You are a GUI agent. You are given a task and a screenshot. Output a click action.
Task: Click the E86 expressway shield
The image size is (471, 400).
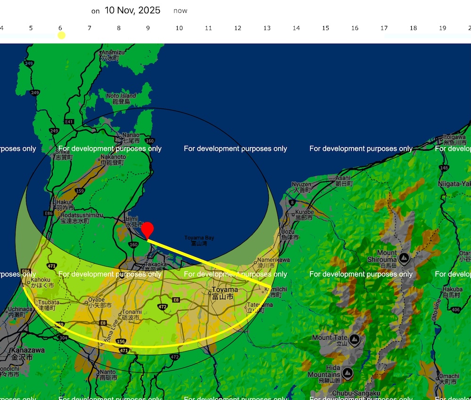pos(48,213)
